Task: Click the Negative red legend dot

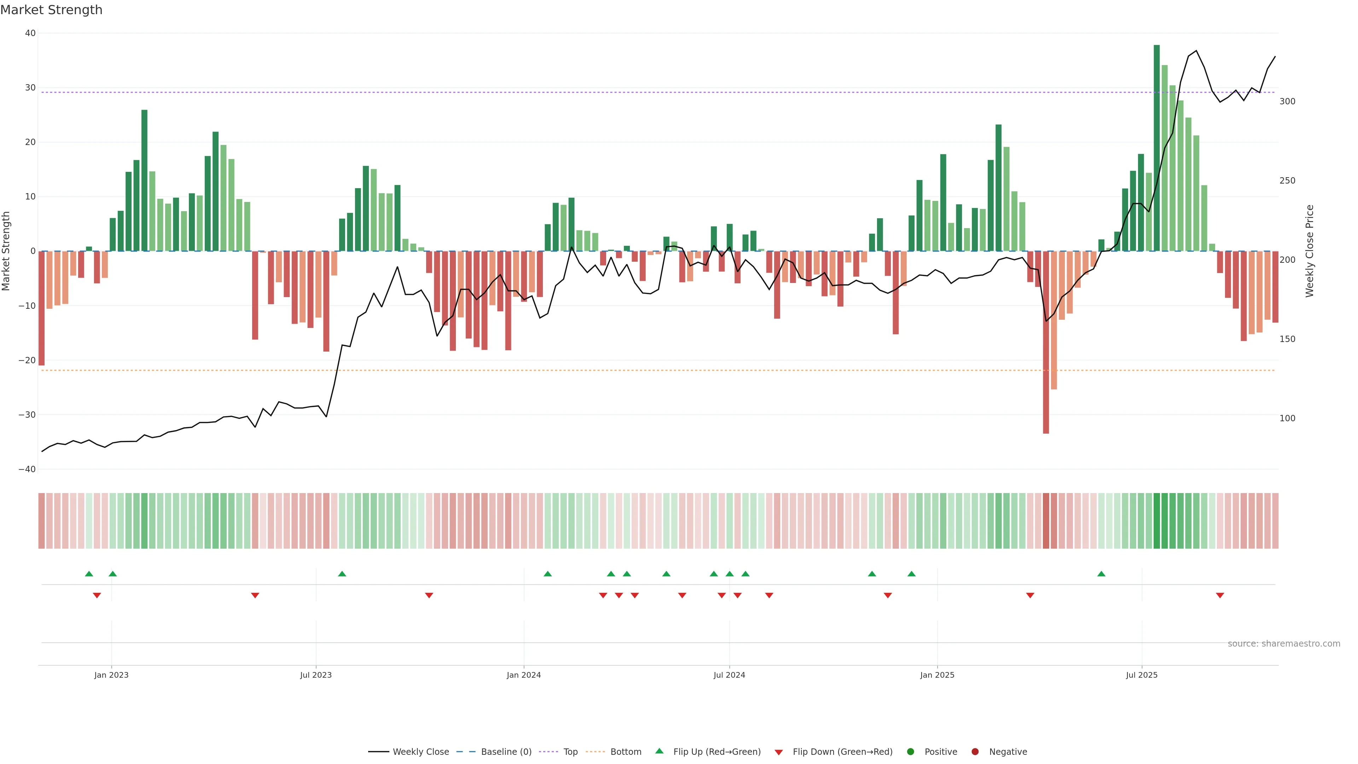Action: (975, 752)
